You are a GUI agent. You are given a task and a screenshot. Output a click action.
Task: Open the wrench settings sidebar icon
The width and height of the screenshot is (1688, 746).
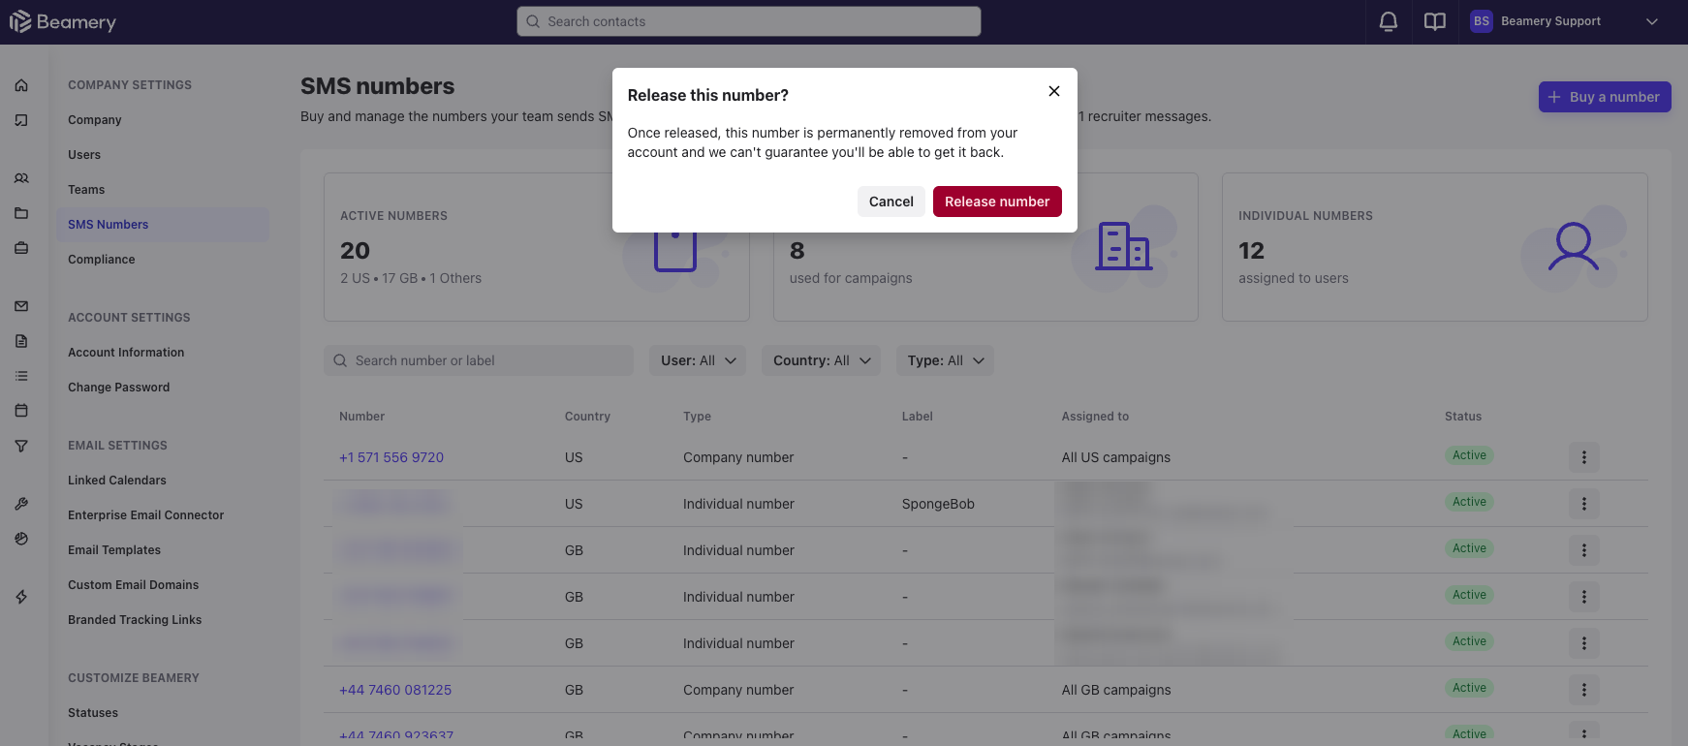[x=21, y=504]
